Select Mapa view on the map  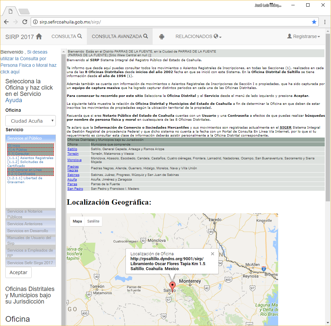[x=77, y=221]
